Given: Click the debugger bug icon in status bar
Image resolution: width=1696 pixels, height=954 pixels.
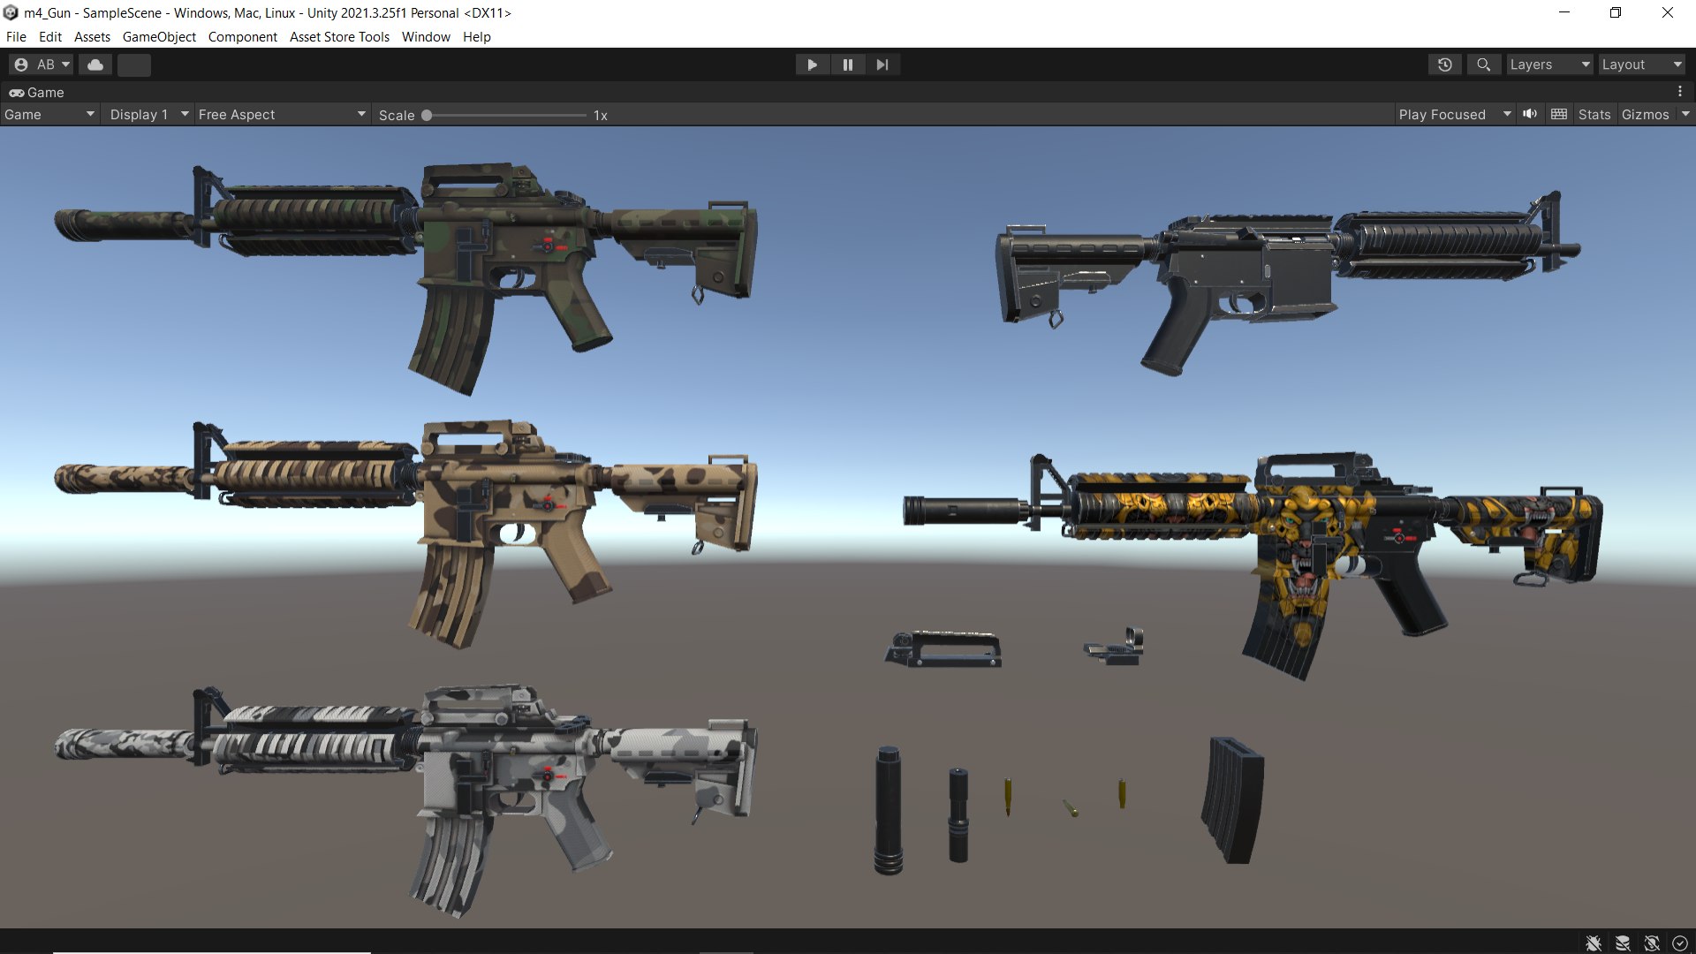Looking at the screenshot, I should pyautogui.click(x=1594, y=943).
